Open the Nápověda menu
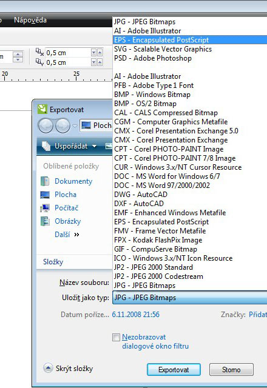 click(x=30, y=20)
